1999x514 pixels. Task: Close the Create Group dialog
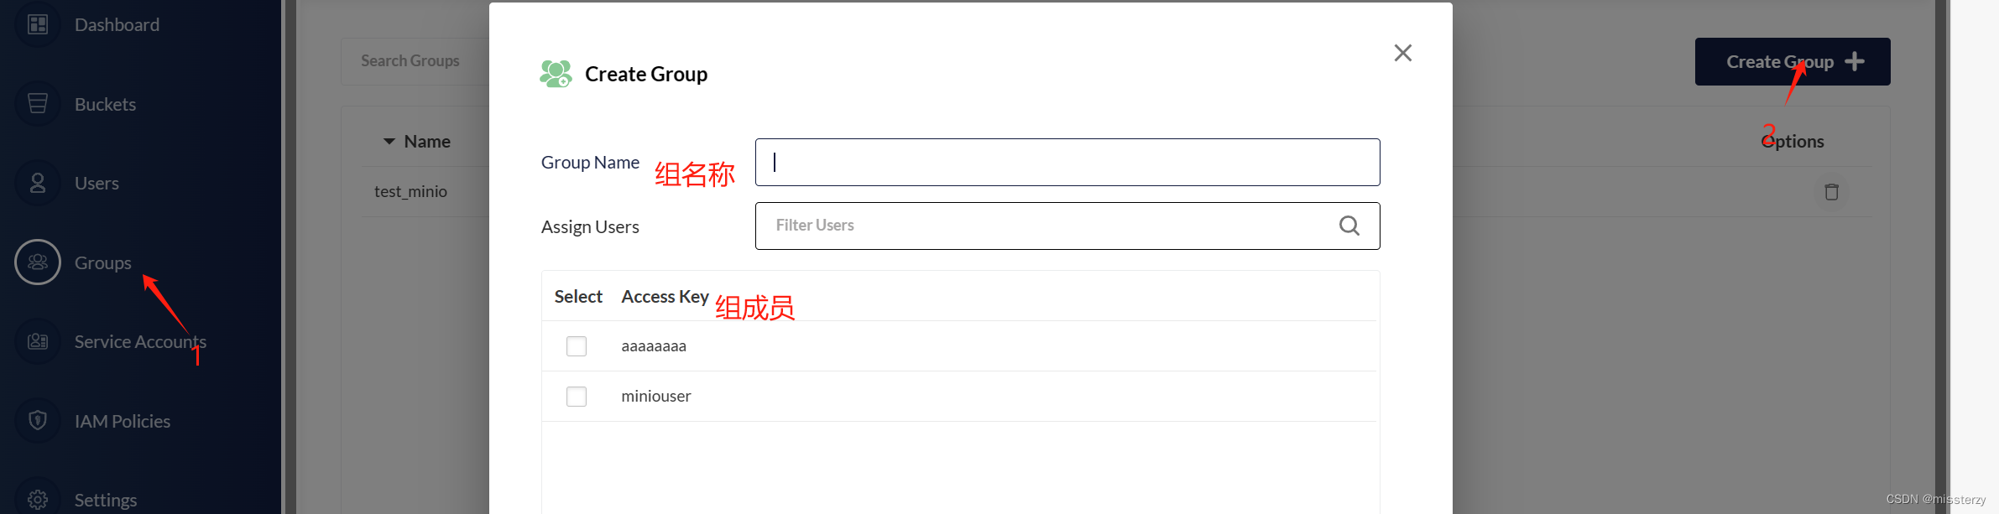[x=1402, y=52]
